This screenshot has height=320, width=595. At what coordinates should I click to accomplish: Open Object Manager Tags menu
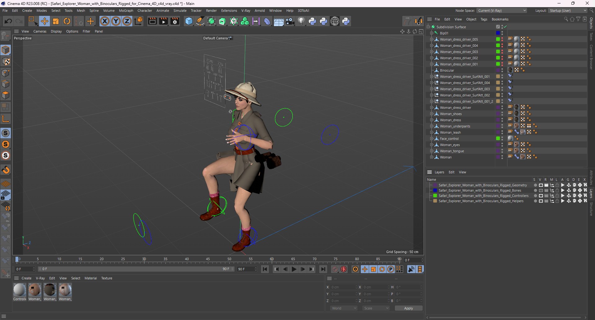point(484,19)
